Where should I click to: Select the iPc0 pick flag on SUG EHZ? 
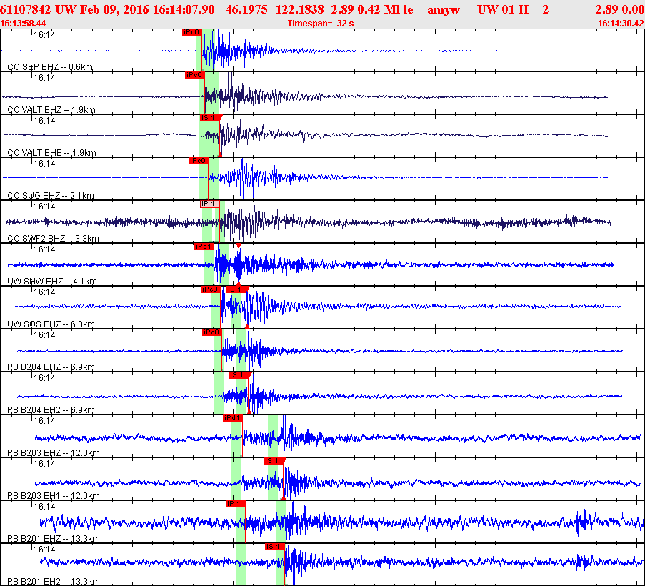(199, 161)
